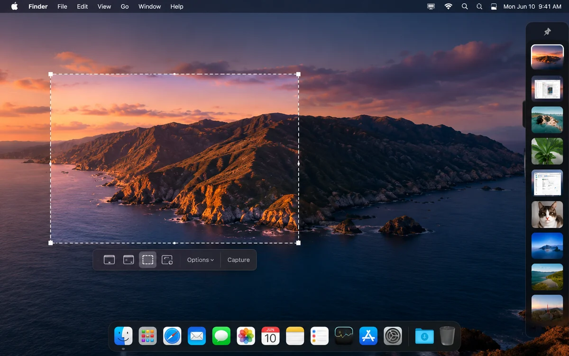Select the capture mode icon with round badge
The height and width of the screenshot is (356, 569).
point(167,260)
